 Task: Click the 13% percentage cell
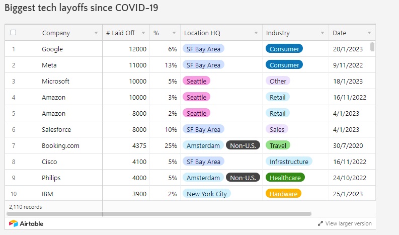click(171, 65)
